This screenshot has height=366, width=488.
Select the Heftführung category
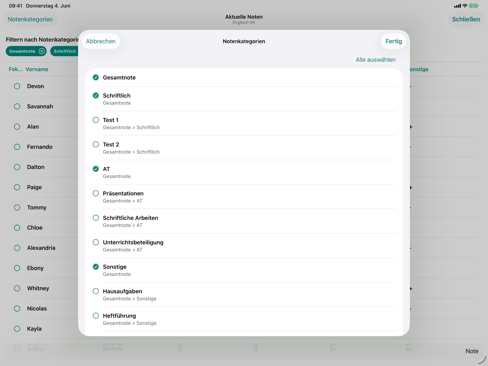[96, 316]
